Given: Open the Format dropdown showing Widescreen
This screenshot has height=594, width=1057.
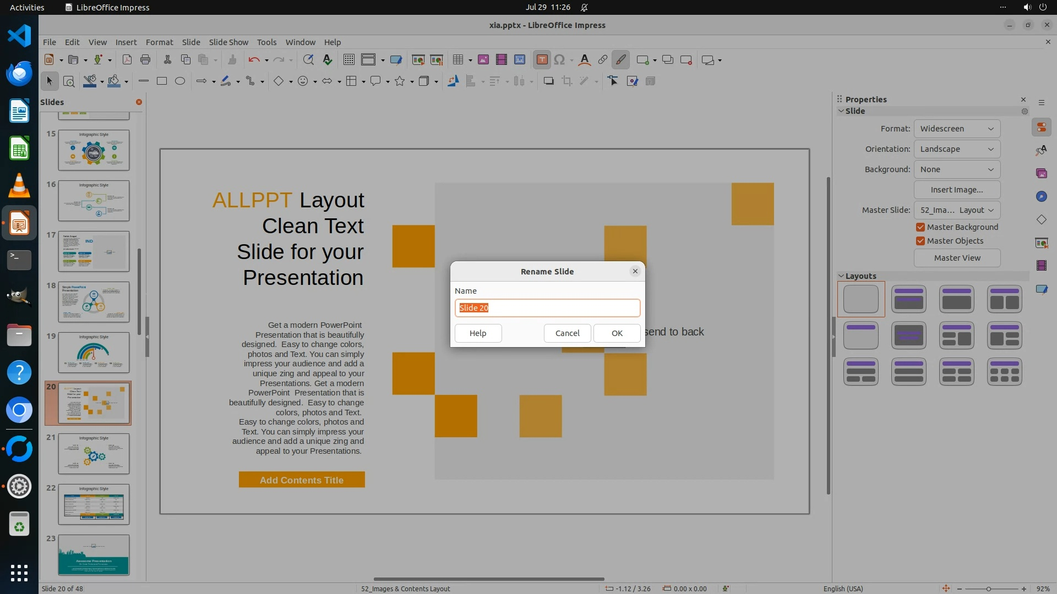Looking at the screenshot, I should (957, 129).
